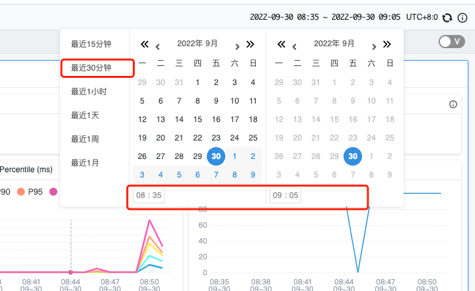
Task: Select the highlighted 30 in left calendar
Action: [x=216, y=156]
